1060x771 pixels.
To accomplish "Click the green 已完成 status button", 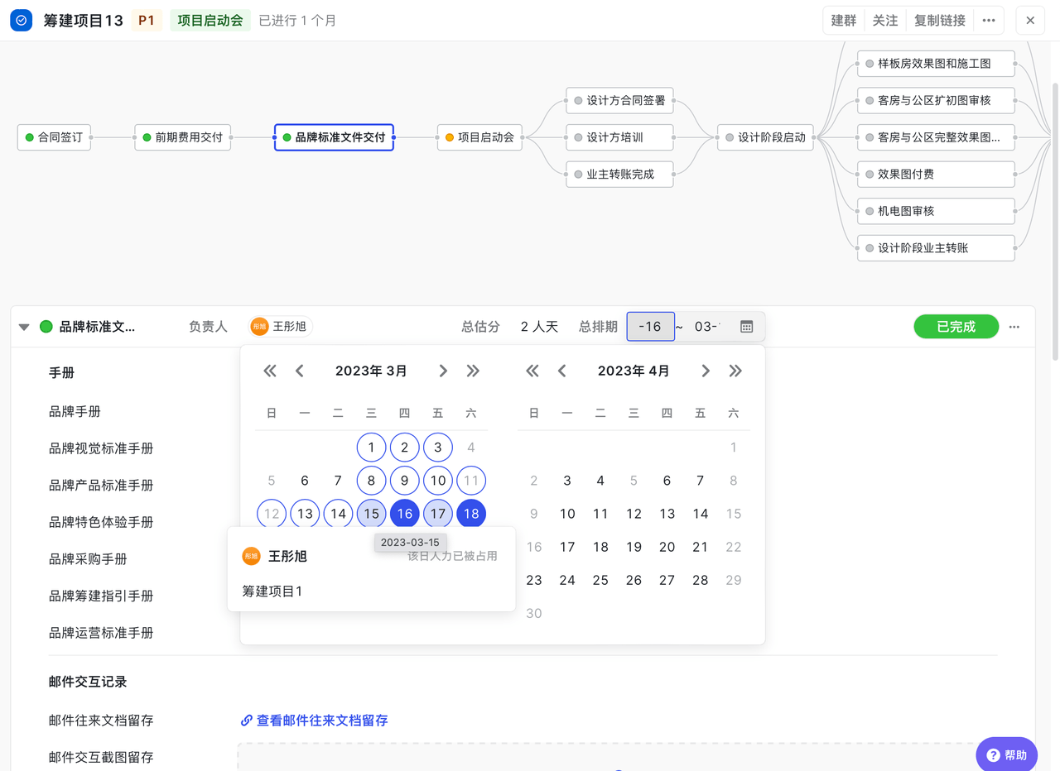I will click(x=956, y=327).
